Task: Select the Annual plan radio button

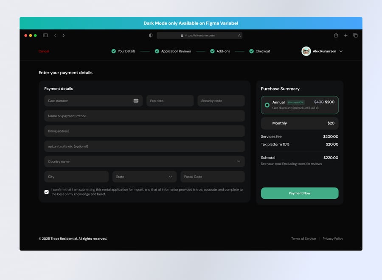Action: (x=267, y=105)
